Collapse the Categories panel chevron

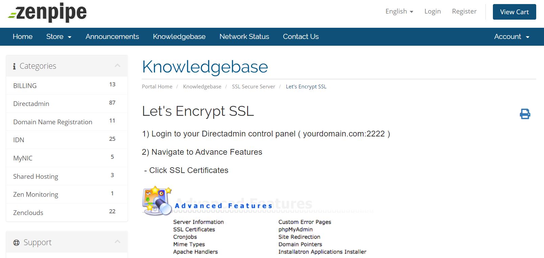[x=117, y=65]
